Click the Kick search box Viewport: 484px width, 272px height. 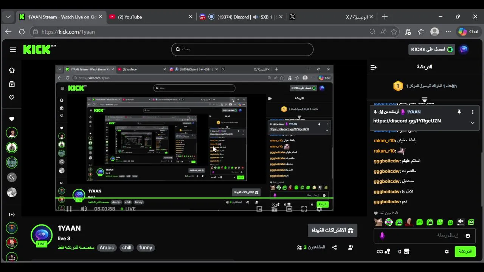pos(242,49)
